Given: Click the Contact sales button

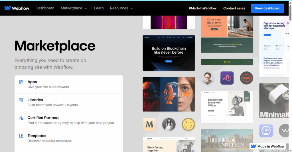Looking at the screenshot, I should pos(234,8).
